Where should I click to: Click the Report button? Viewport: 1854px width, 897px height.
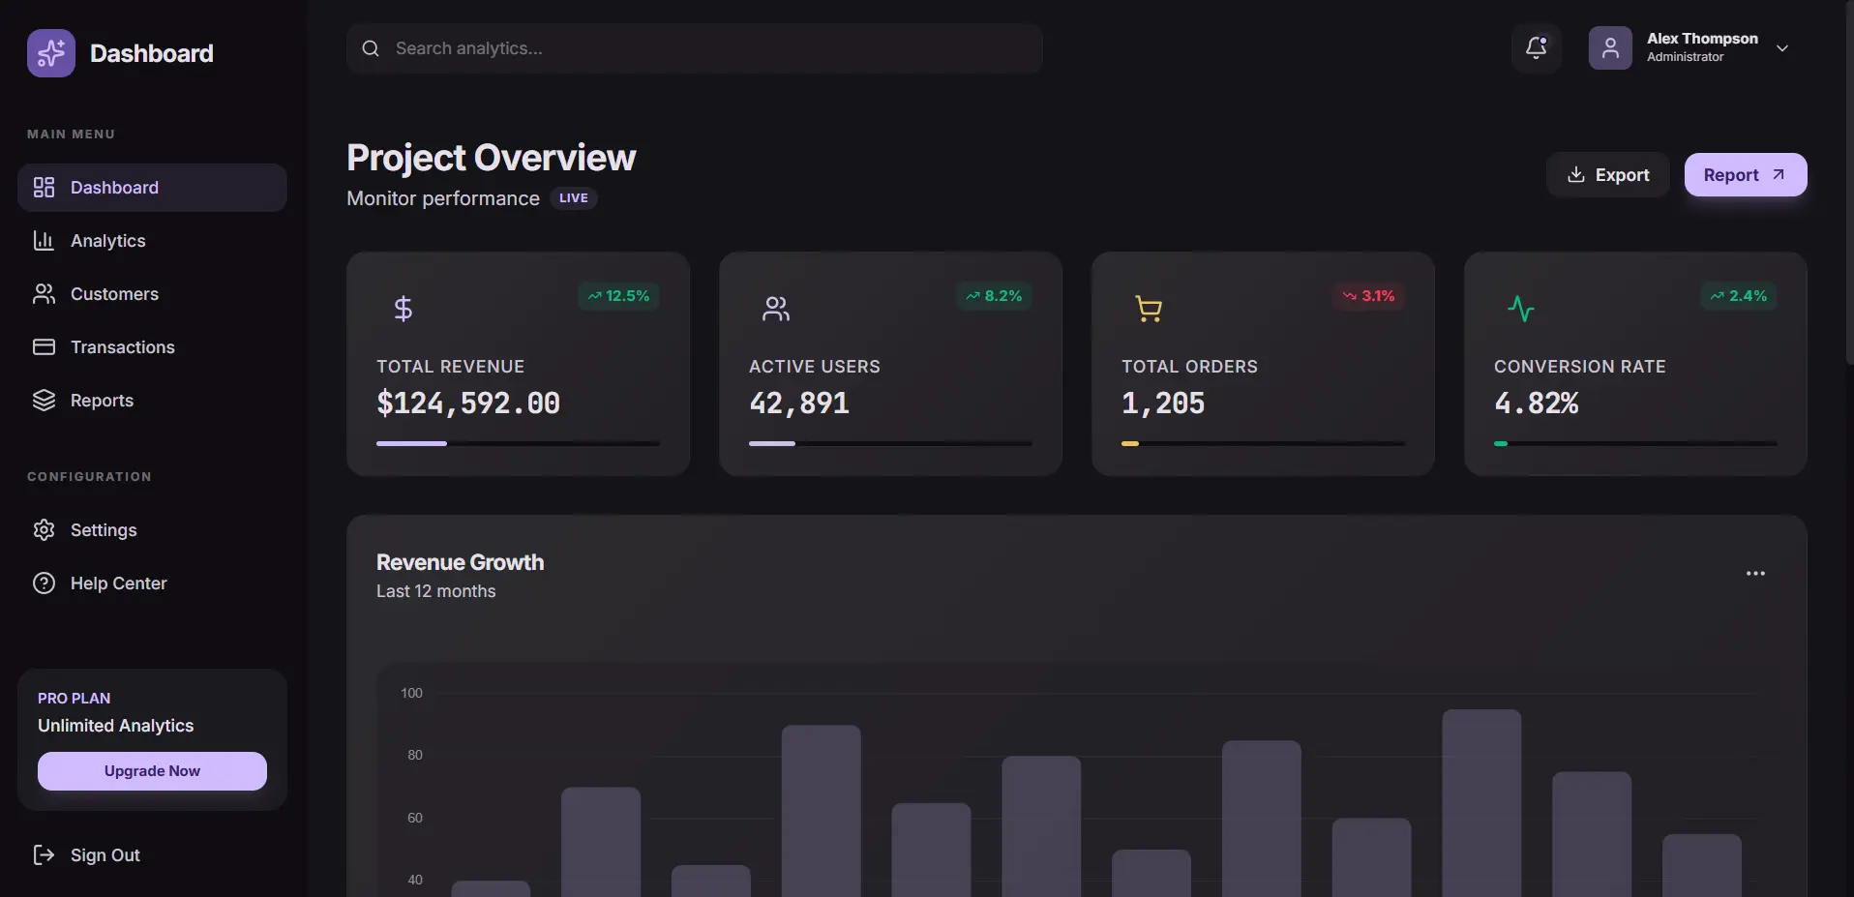click(1746, 174)
